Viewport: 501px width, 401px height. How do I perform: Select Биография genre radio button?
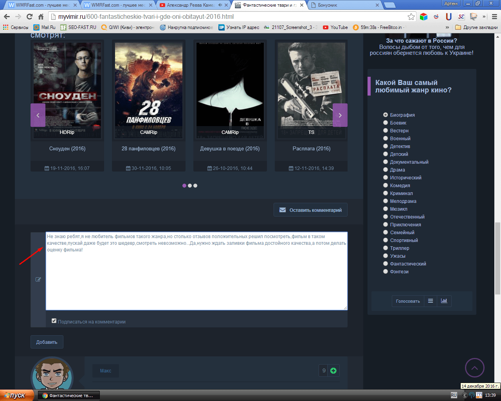(x=386, y=115)
